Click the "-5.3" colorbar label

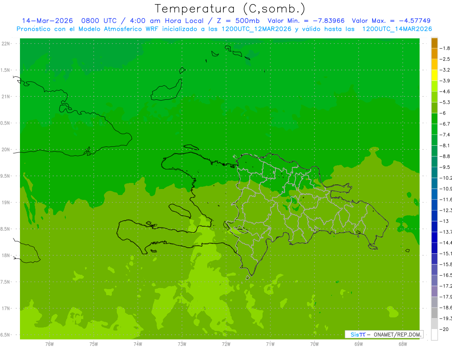click(445, 102)
